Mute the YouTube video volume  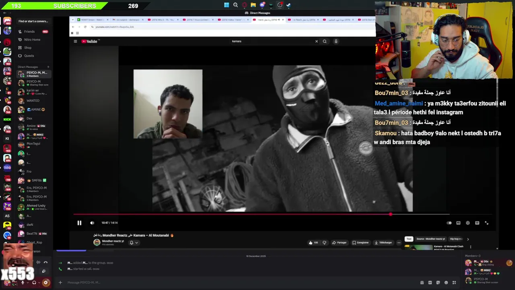click(92, 223)
